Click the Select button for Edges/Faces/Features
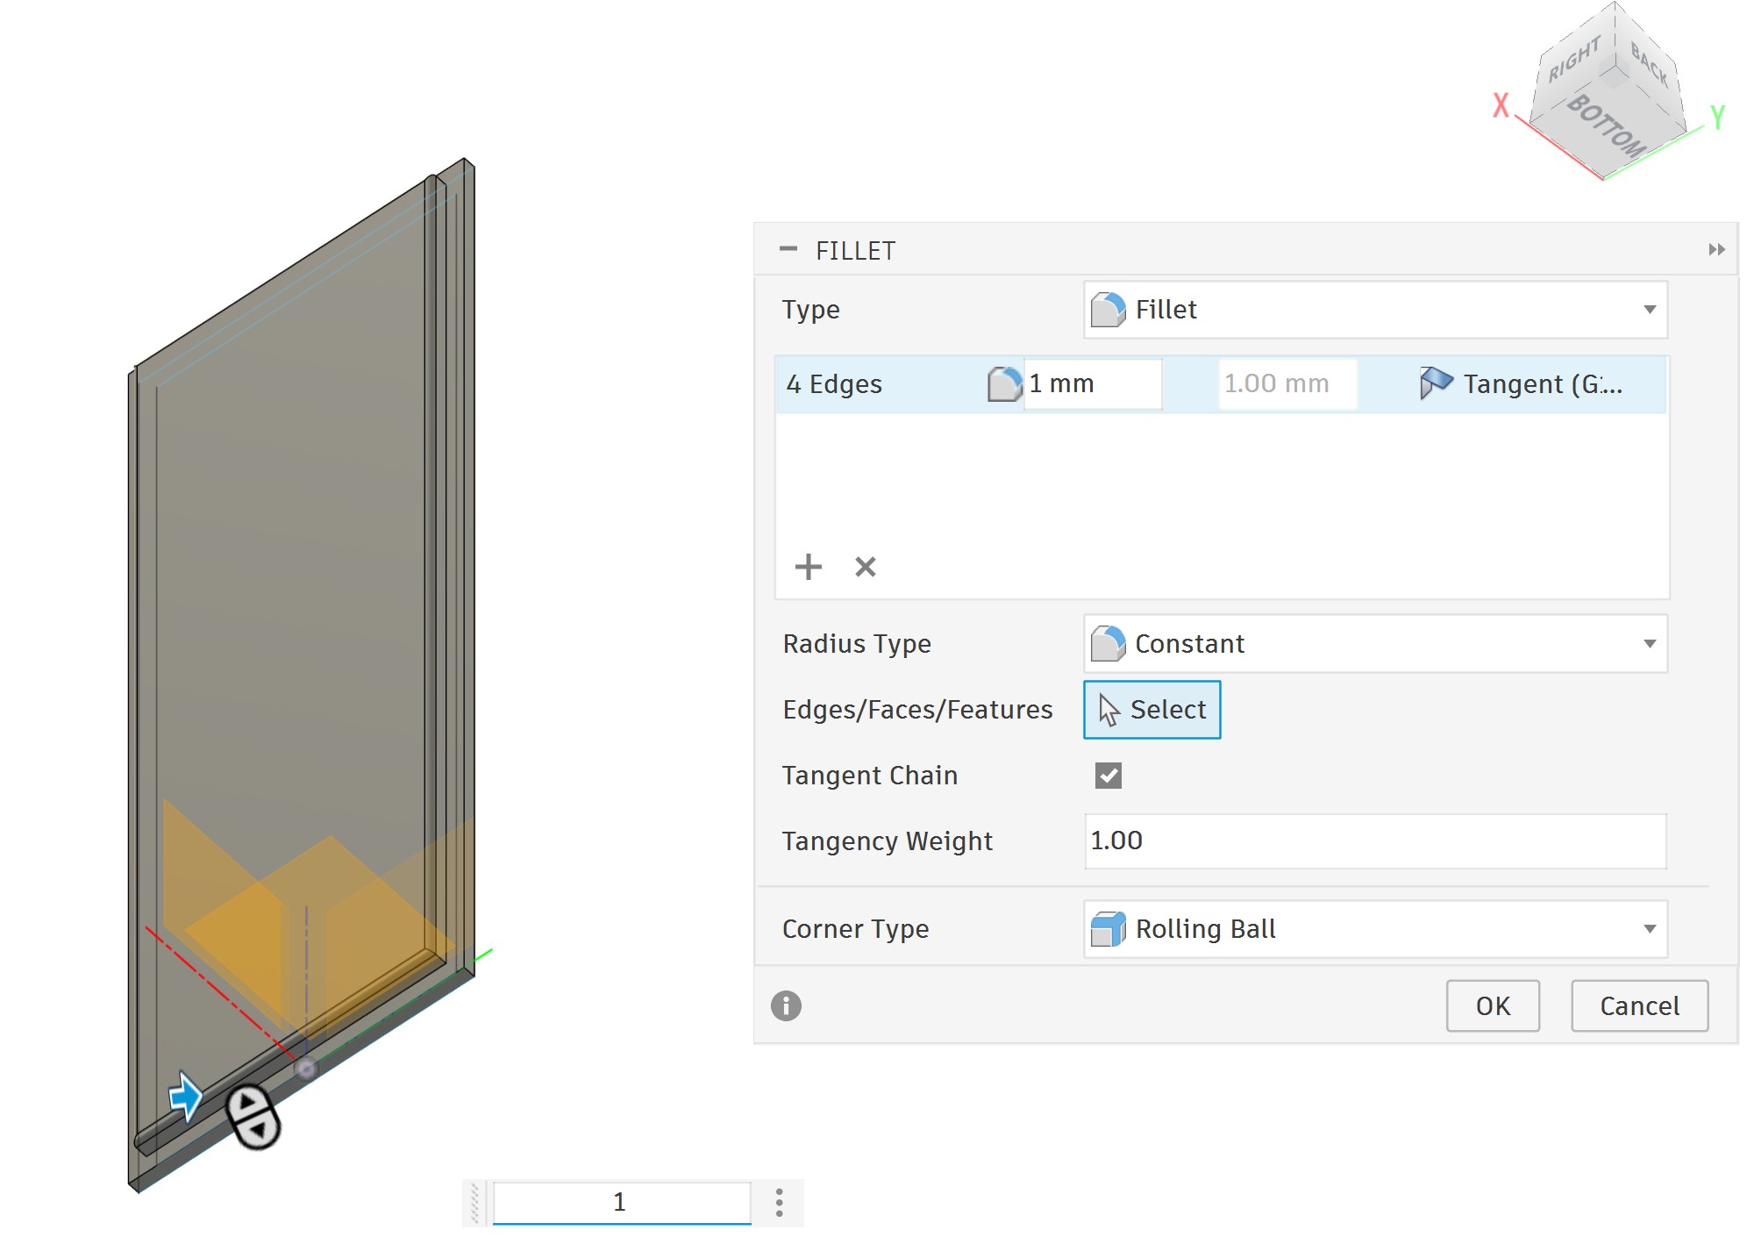 click(1152, 710)
